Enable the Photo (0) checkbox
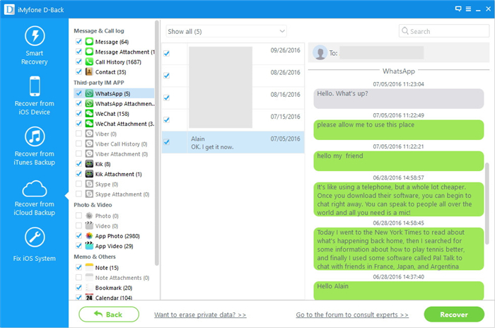 (x=78, y=216)
